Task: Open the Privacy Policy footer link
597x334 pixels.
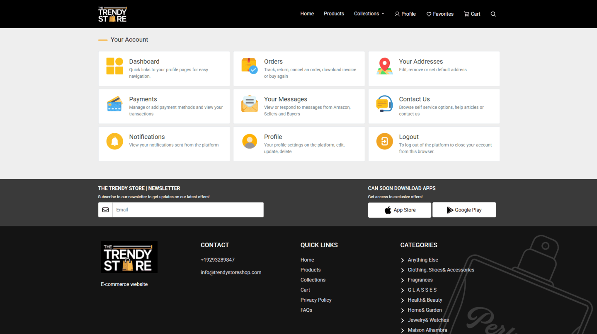Action: point(316,300)
